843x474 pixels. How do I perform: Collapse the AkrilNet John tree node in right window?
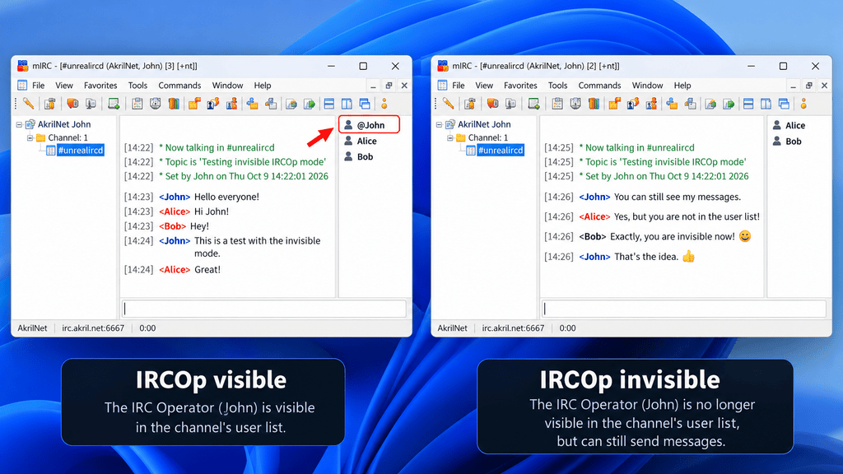tap(440, 124)
